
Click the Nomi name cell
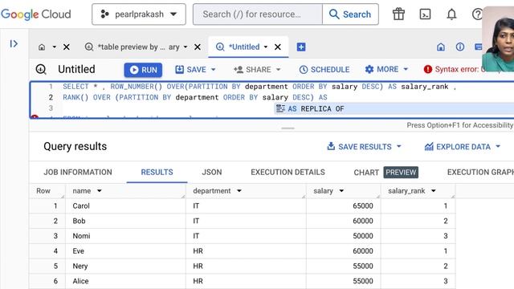pos(125,236)
